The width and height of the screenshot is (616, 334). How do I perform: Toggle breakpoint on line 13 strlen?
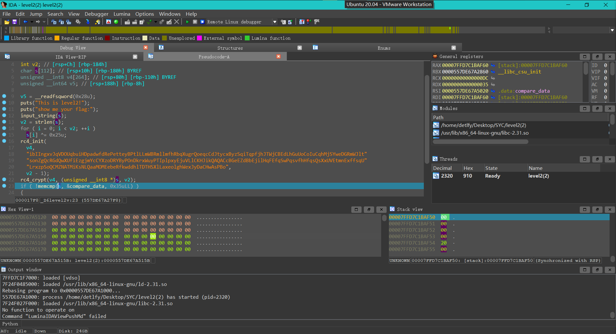pyautogui.click(x=4, y=122)
